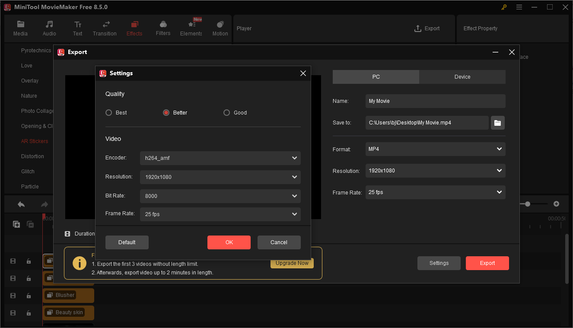Expand the Format dropdown showing MP4
The height and width of the screenshot is (328, 573).
[435, 149]
